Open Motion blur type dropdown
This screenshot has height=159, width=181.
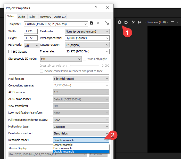click(81, 127)
